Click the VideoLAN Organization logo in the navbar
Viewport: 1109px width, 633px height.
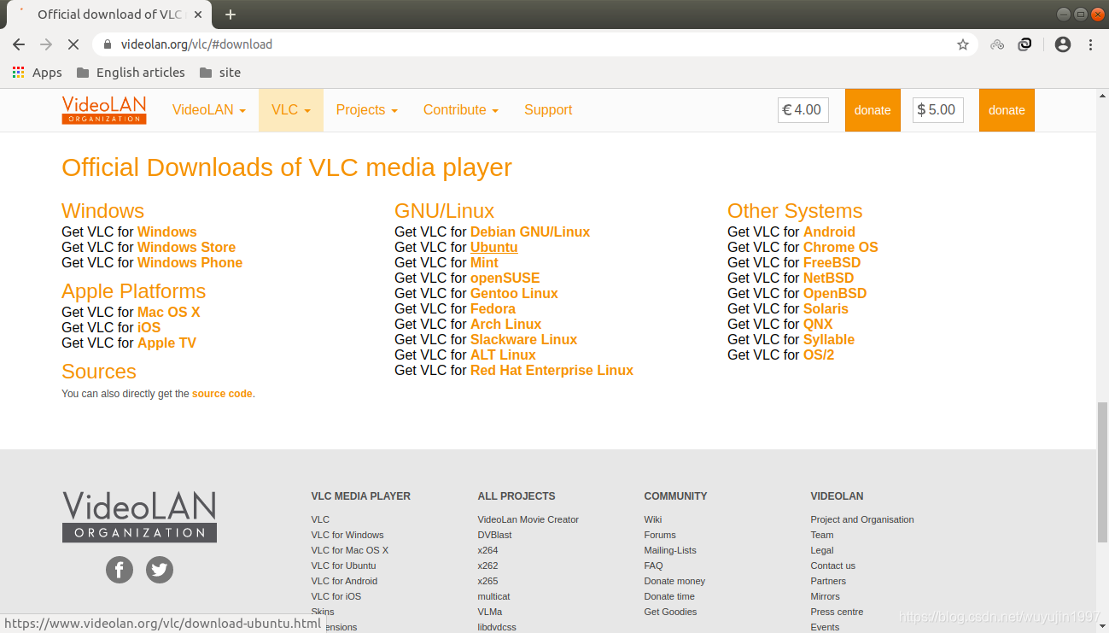click(x=104, y=110)
